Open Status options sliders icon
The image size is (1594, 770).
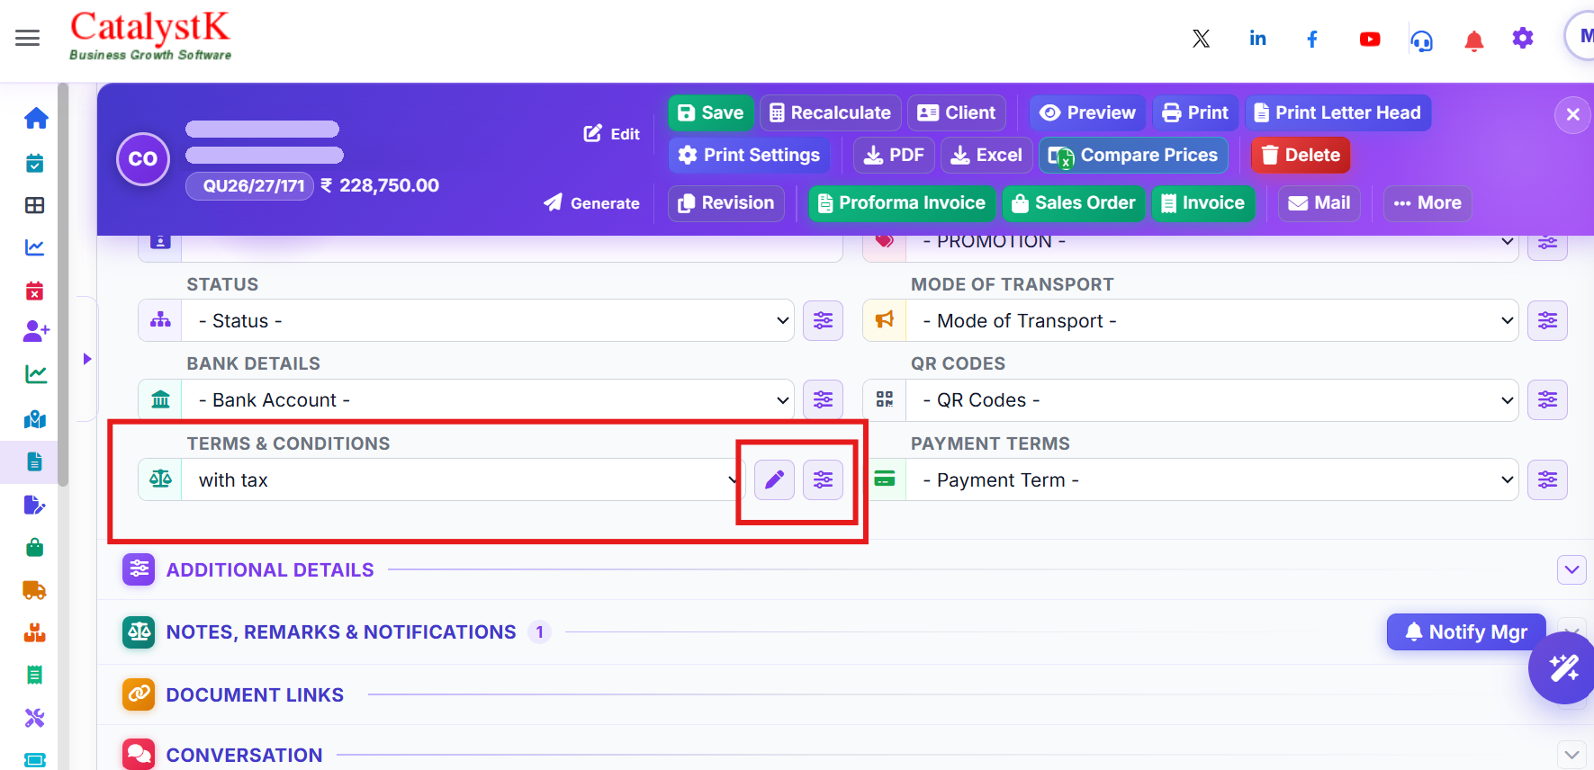pyautogui.click(x=823, y=320)
